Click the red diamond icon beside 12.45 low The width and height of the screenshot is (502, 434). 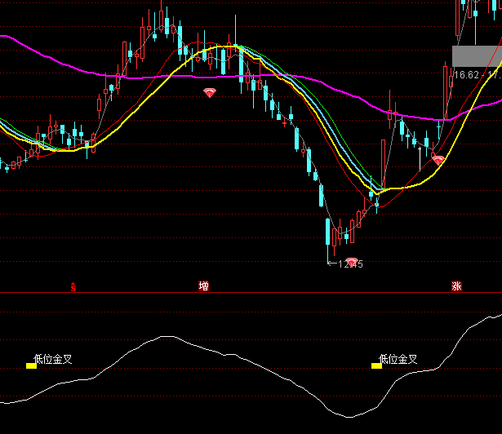[x=352, y=262]
